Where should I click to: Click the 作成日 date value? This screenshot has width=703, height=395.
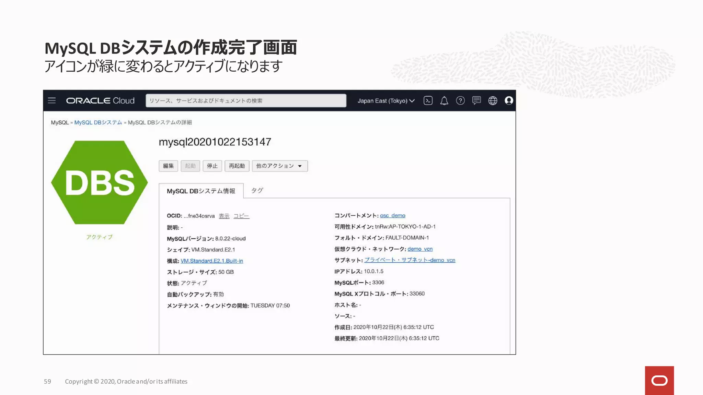point(394,327)
